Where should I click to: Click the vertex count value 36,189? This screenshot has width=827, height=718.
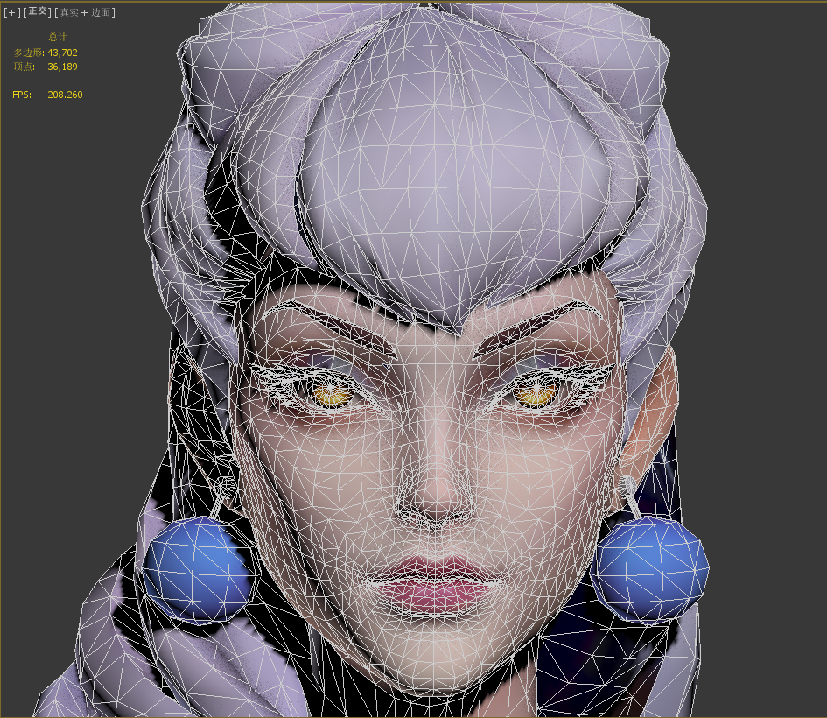[x=62, y=67]
